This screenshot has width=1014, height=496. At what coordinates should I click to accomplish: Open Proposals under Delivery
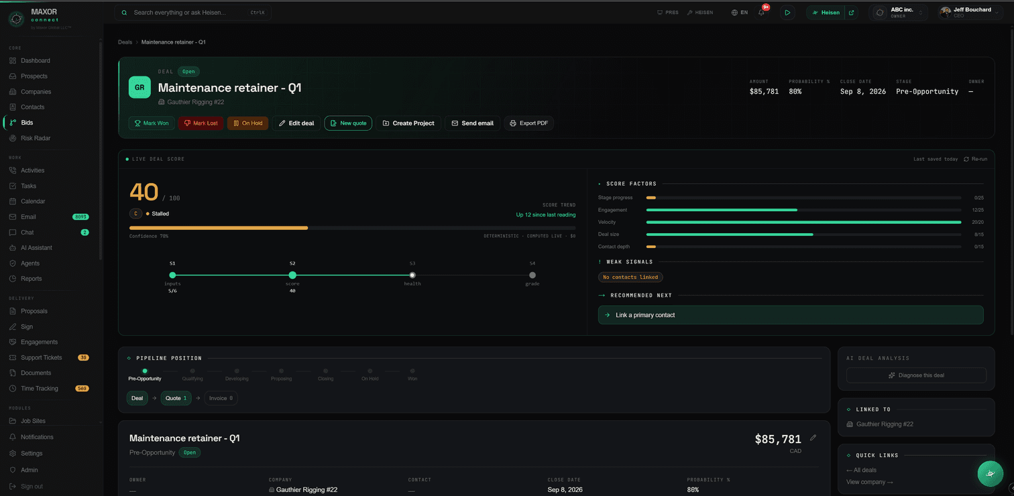[34, 311]
